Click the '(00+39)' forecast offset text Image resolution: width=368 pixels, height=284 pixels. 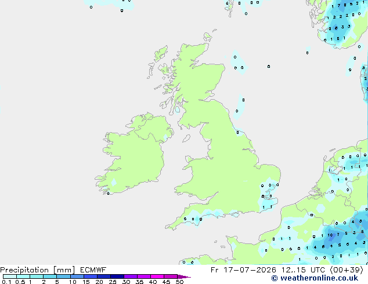(x=347, y=270)
